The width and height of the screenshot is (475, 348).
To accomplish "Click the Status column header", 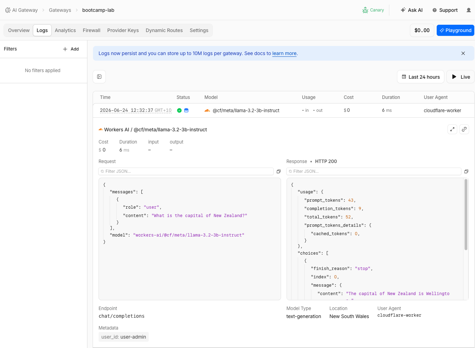I will click(x=183, y=97).
